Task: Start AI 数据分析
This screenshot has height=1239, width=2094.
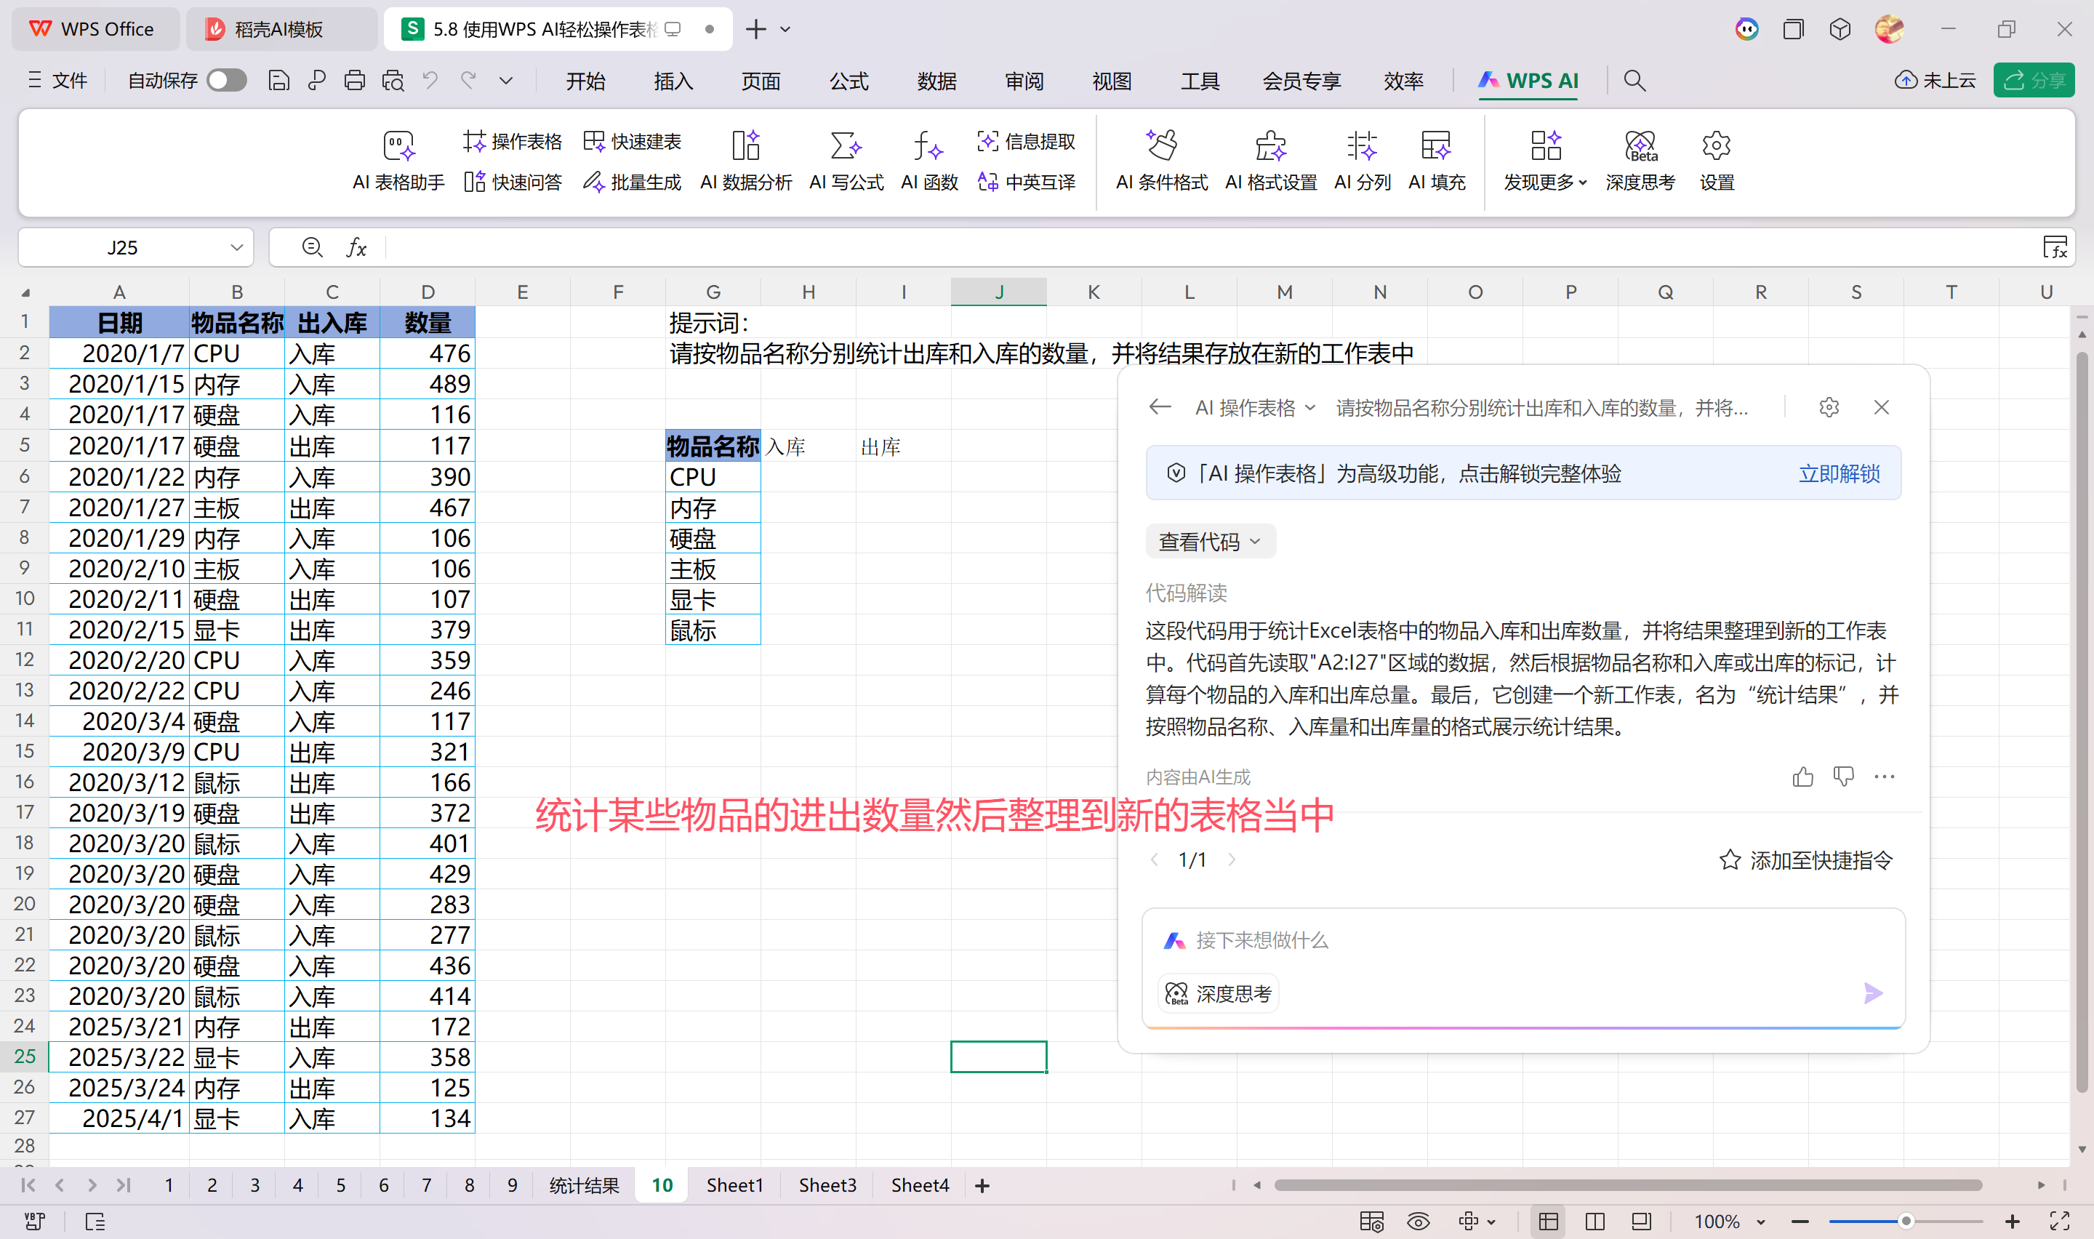Action: (745, 160)
